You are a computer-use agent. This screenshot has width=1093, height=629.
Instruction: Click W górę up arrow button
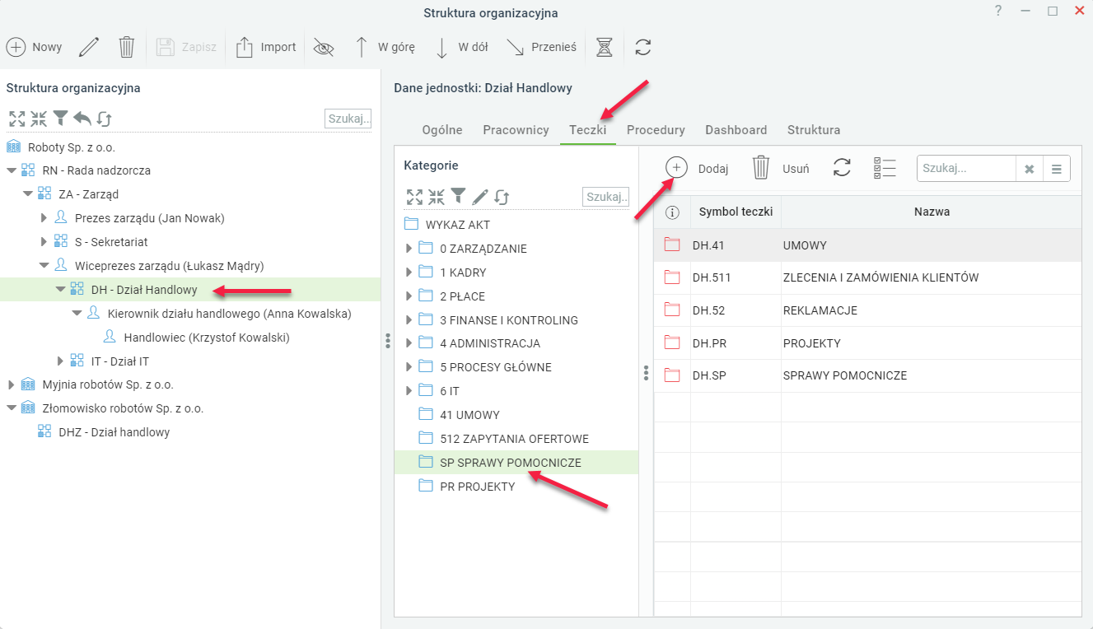click(x=385, y=47)
